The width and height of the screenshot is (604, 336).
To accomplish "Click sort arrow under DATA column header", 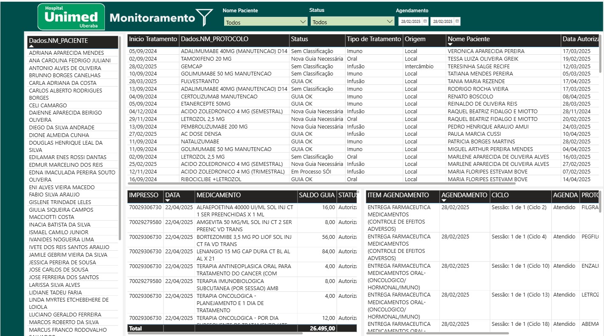I will tap(168, 201).
